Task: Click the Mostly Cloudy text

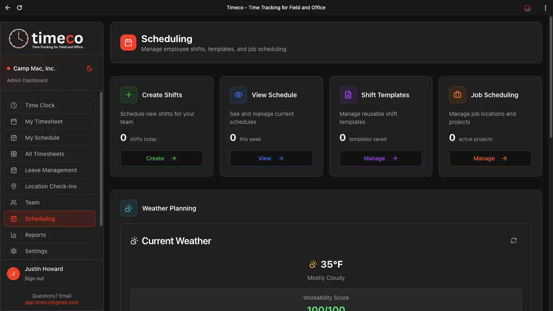Action: click(326, 278)
